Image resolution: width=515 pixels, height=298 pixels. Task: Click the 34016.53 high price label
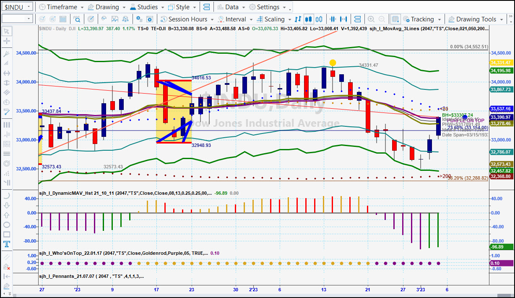[201, 78]
